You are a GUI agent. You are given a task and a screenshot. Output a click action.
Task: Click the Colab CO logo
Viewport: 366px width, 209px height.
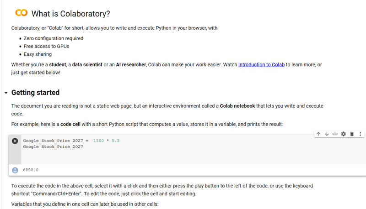22,13
